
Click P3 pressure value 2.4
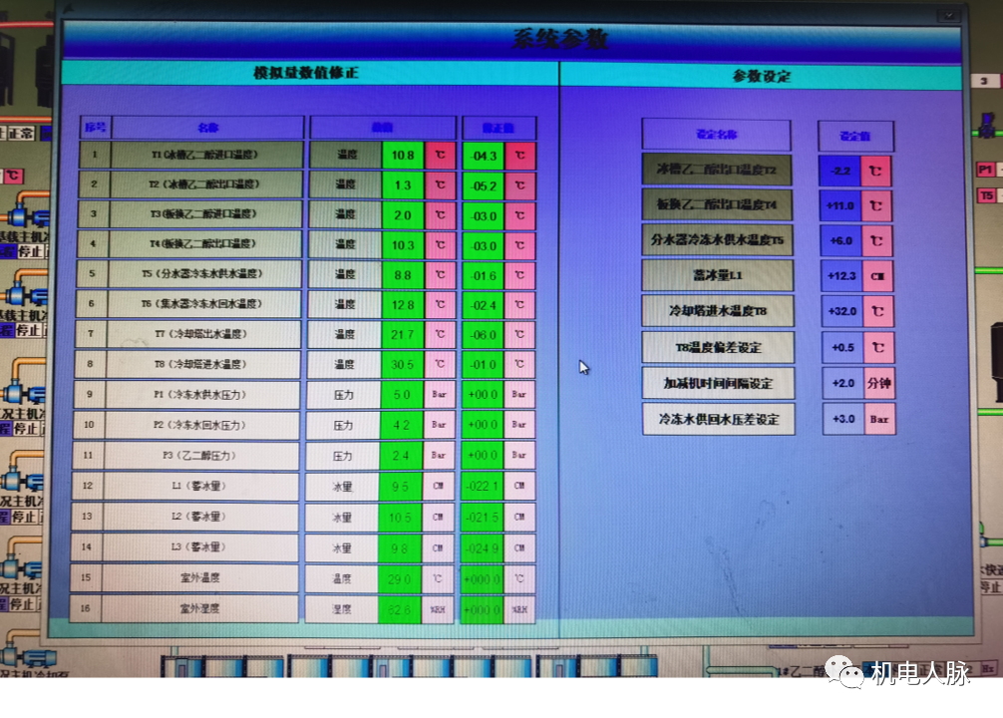(x=401, y=456)
